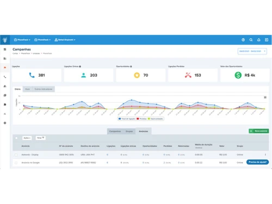
Task: Sort by the Média de duração column header
Action: 203,145
